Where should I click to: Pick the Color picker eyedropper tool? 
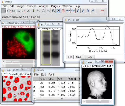tap(58, 11)
